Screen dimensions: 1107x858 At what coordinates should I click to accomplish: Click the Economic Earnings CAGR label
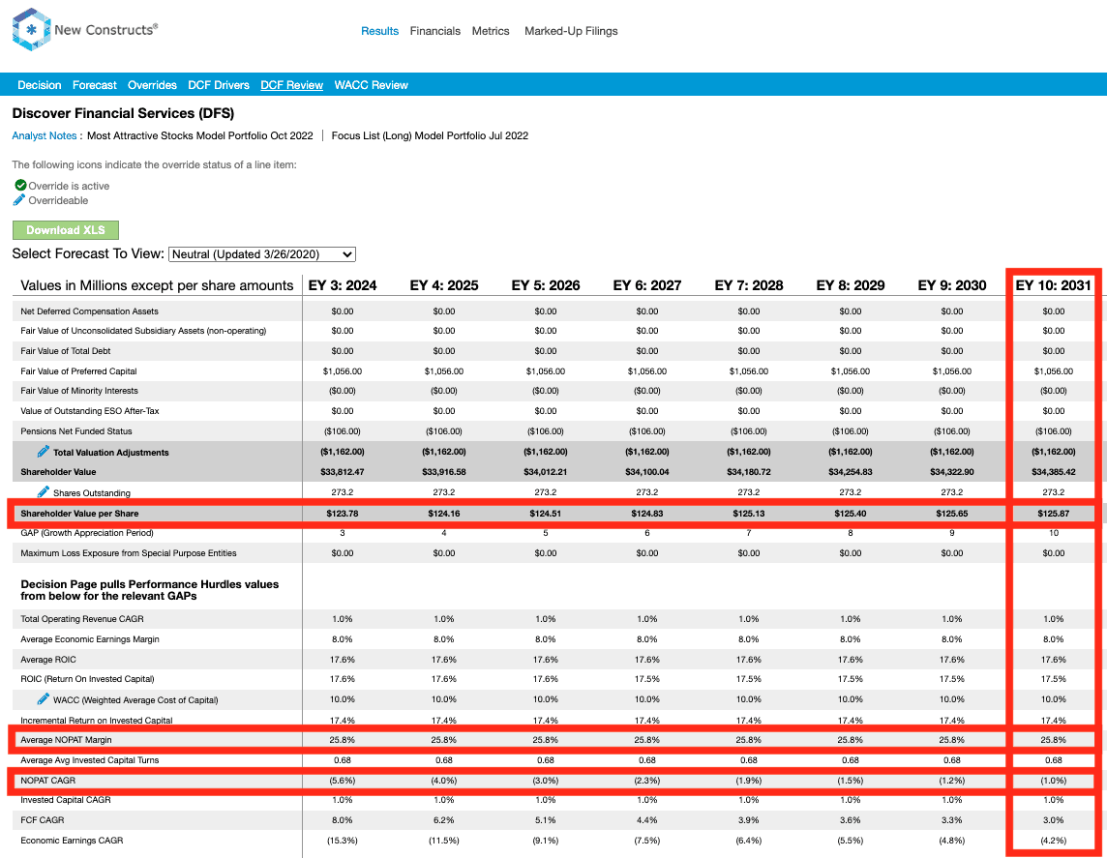pyautogui.click(x=72, y=841)
